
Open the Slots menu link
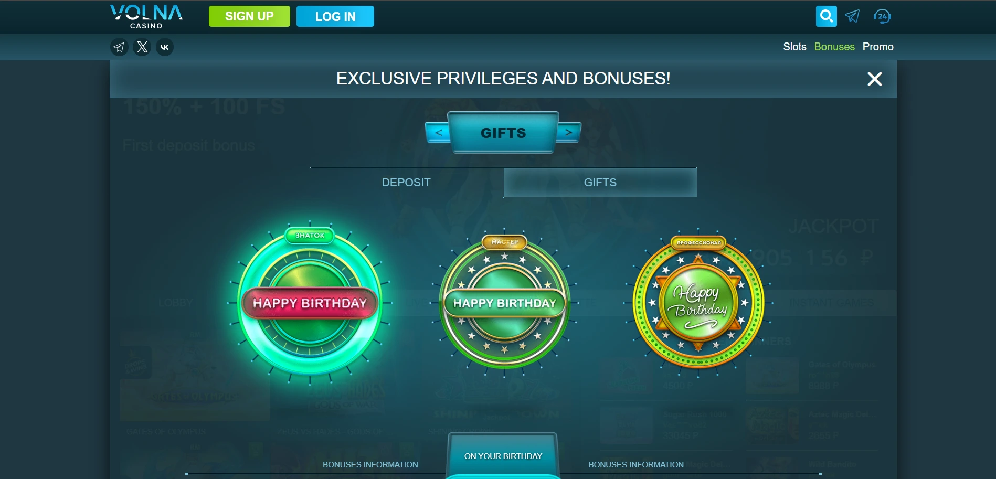(x=794, y=47)
